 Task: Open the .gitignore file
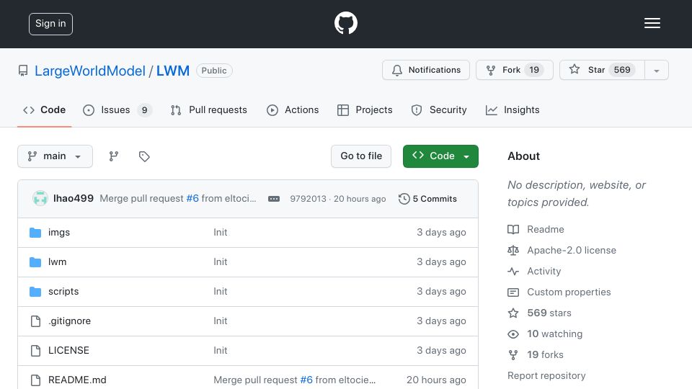70,321
